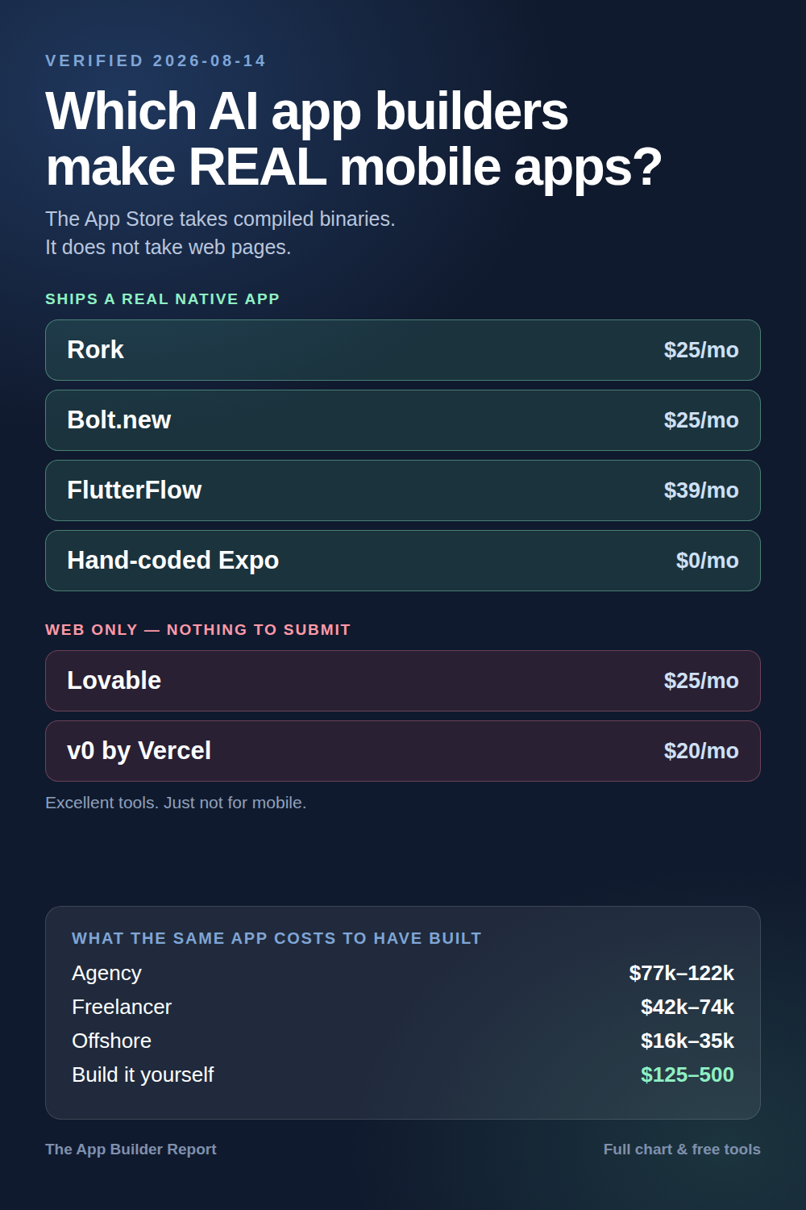Screen dimensions: 806x1210
Task: Click the $39/mo FlutterFlow price
Action: point(701,490)
